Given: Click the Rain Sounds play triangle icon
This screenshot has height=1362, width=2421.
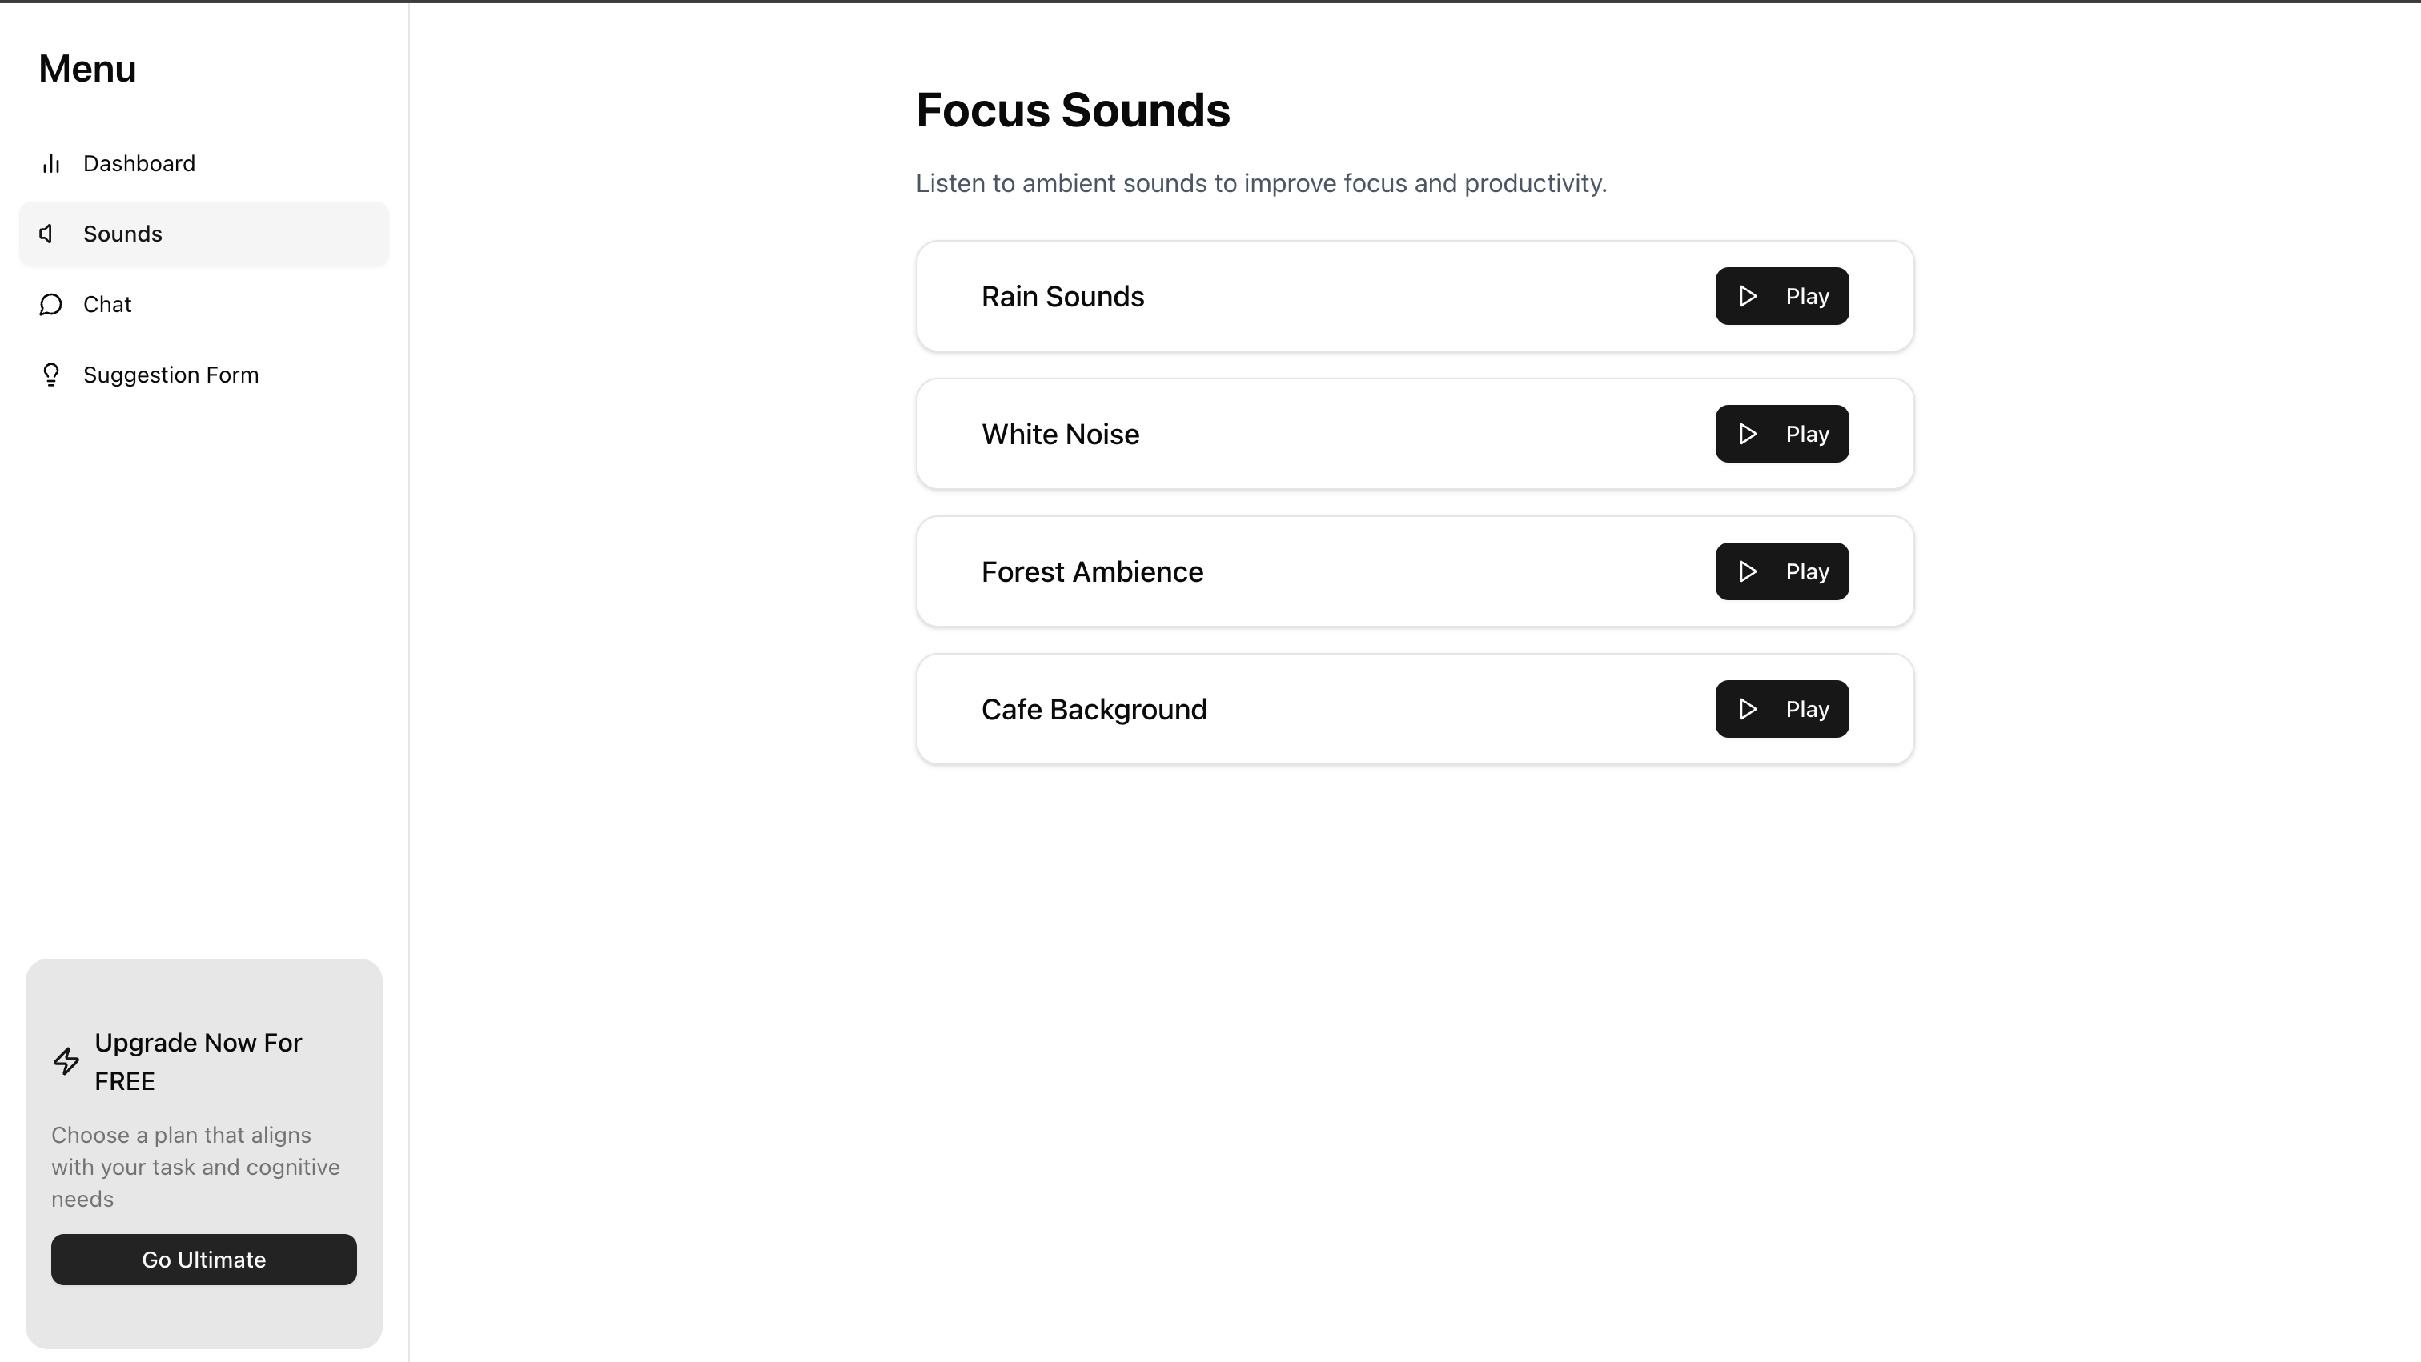Looking at the screenshot, I should [1747, 297].
